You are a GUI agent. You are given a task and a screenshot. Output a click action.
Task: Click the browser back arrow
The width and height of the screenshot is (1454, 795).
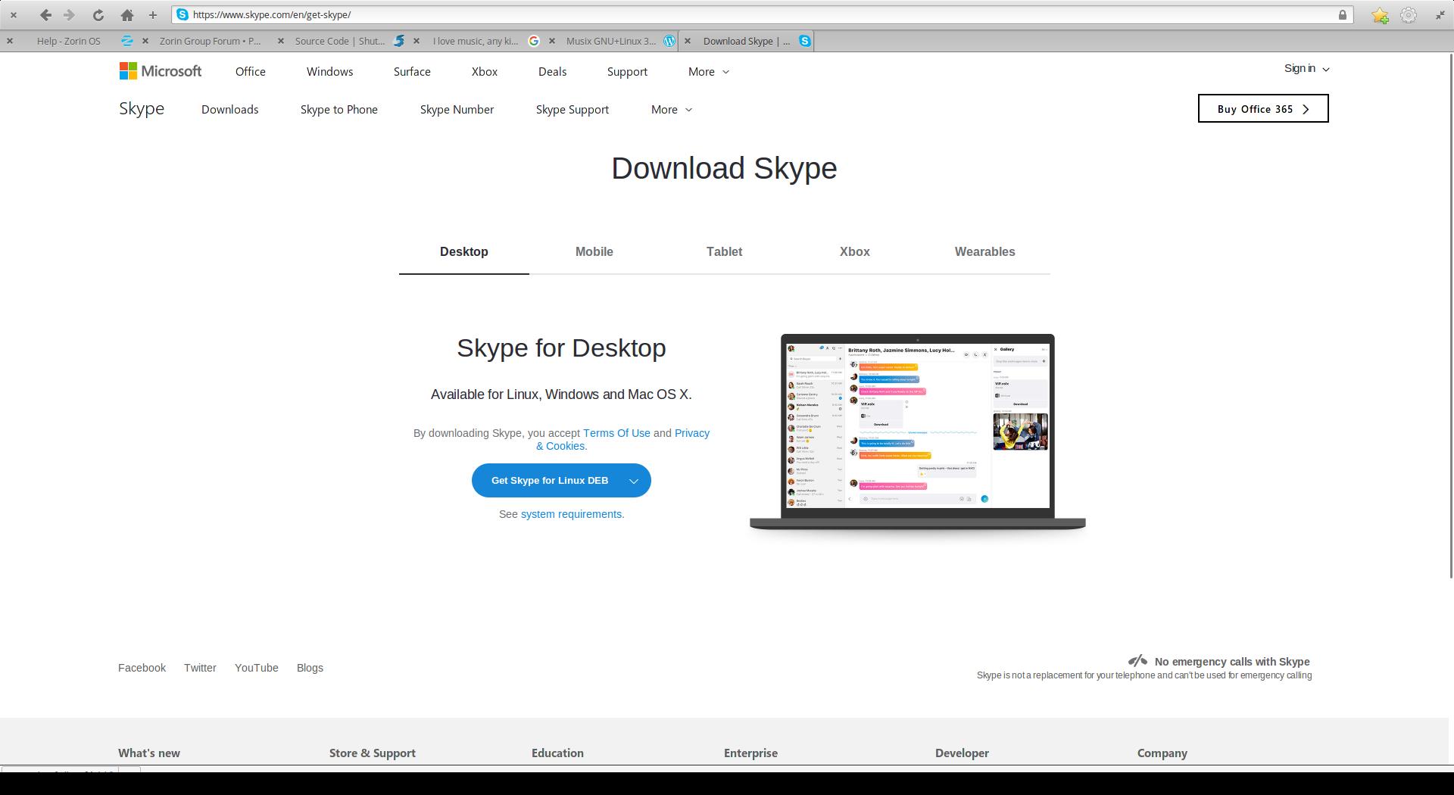pyautogui.click(x=45, y=15)
